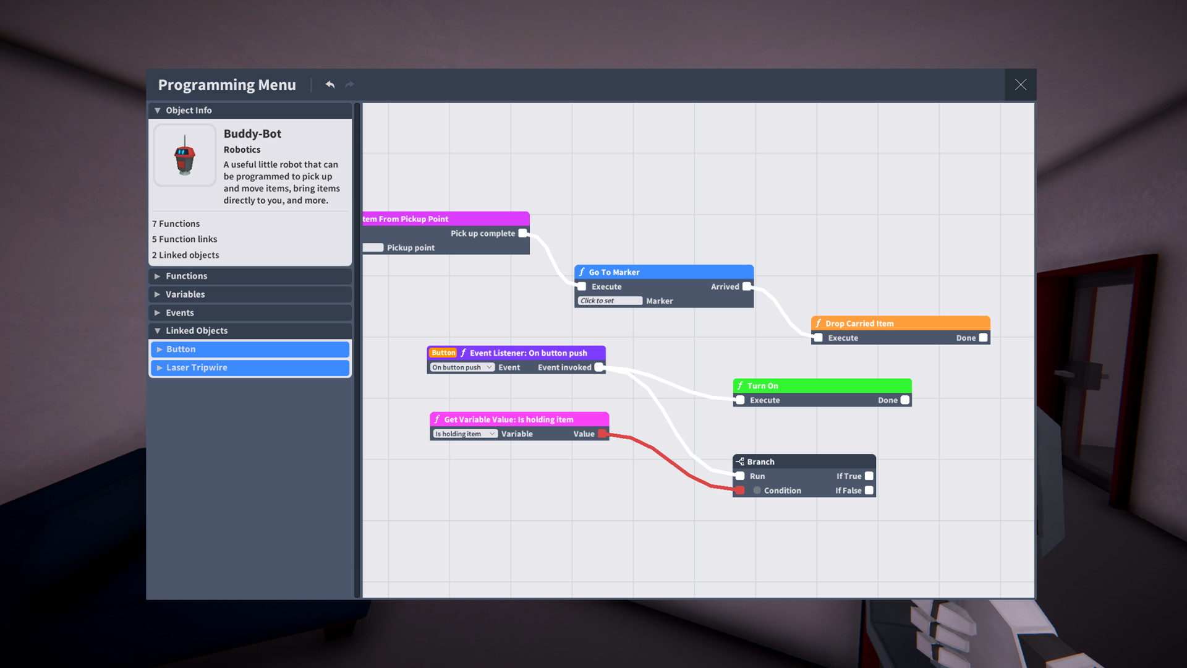The height and width of the screenshot is (668, 1187).
Task: Click the undo arrow icon
Action: pos(330,85)
